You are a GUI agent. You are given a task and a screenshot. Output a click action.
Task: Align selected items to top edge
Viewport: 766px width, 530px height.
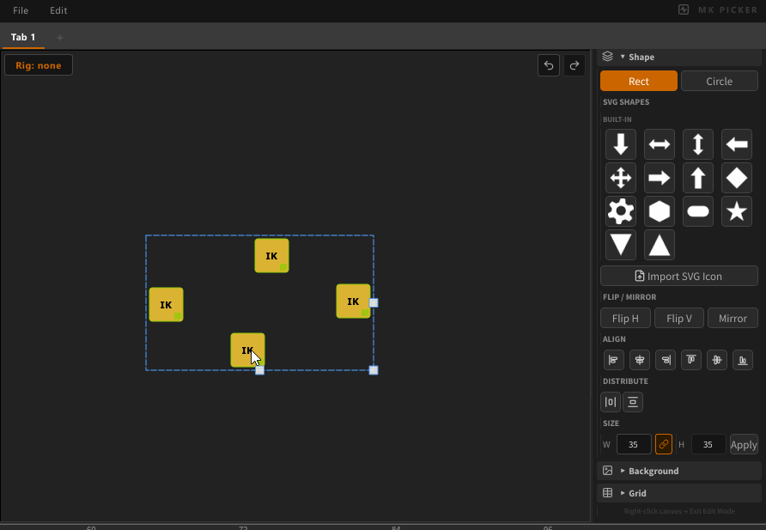[x=691, y=360]
